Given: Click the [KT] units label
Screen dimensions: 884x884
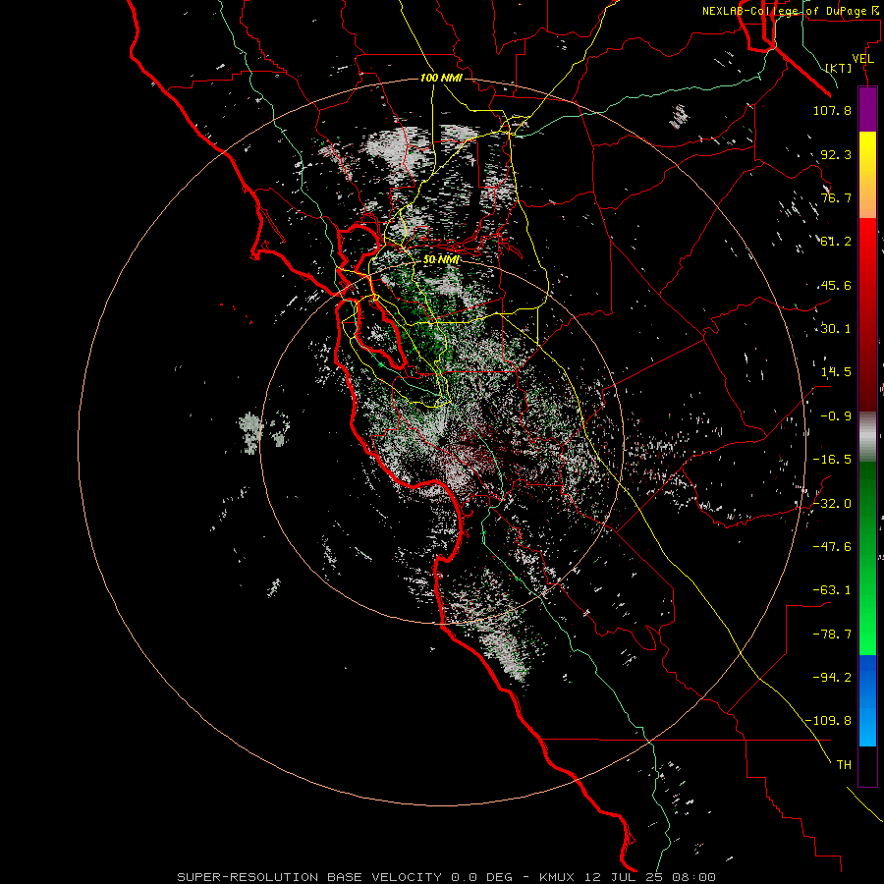Looking at the screenshot, I should (x=839, y=68).
